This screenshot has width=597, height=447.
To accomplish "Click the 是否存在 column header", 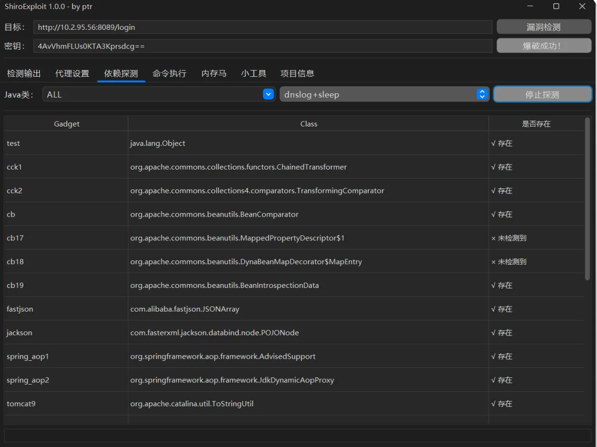I will tap(536, 124).
